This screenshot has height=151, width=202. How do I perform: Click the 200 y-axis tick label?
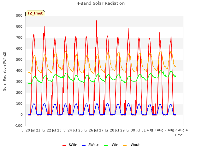[x=19, y=93]
